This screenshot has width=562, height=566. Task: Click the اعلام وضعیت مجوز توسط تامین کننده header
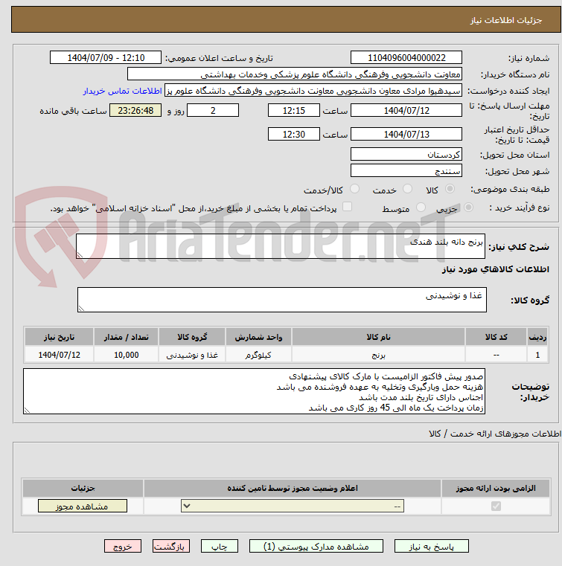(x=293, y=488)
